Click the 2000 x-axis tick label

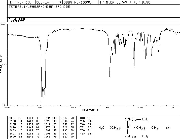pos(74,108)
